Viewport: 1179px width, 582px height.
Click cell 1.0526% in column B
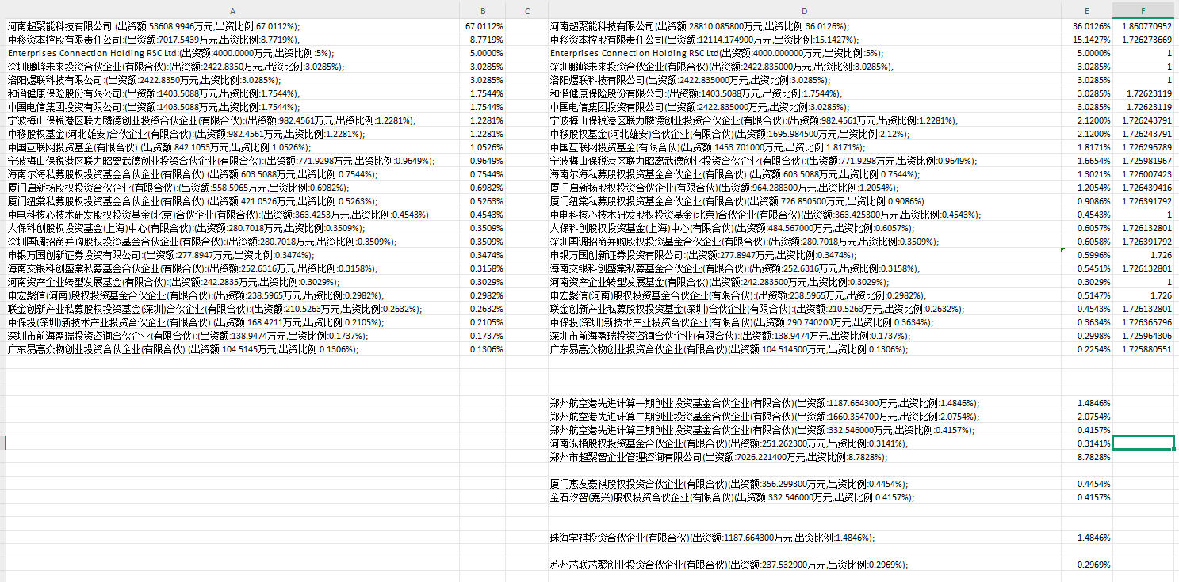pyautogui.click(x=483, y=147)
